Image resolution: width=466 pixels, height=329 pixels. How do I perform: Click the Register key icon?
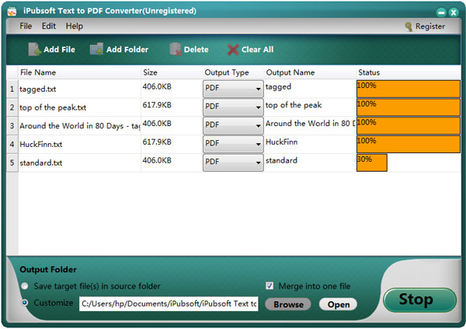tap(408, 26)
